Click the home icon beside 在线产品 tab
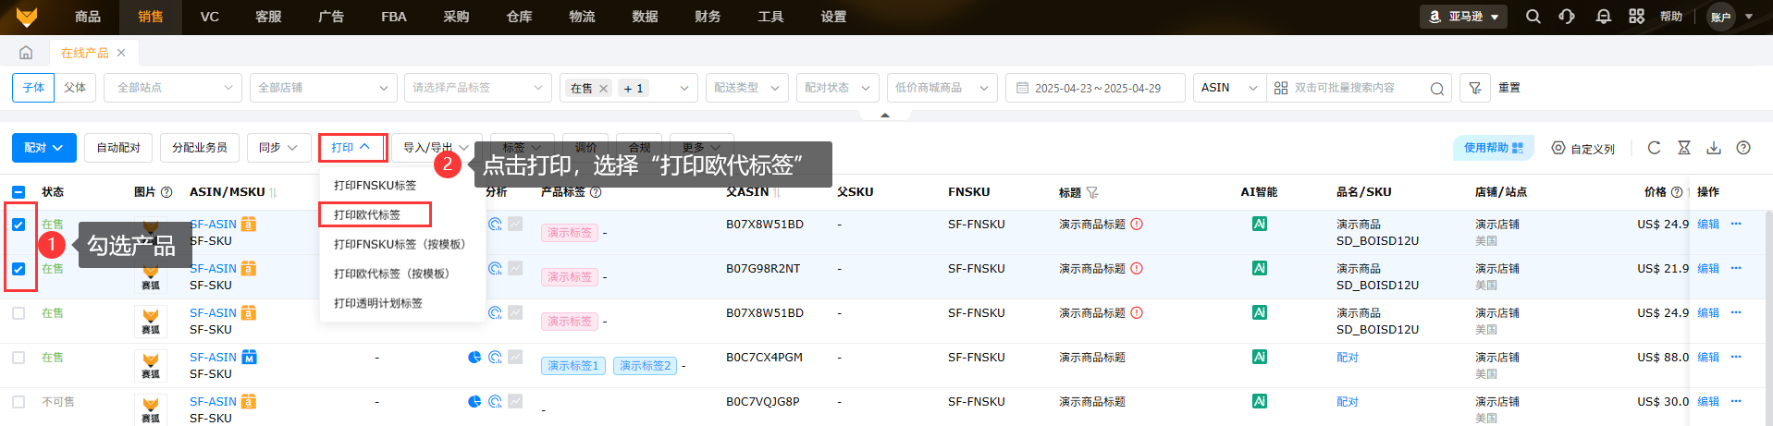This screenshot has width=1773, height=426. 26,53
